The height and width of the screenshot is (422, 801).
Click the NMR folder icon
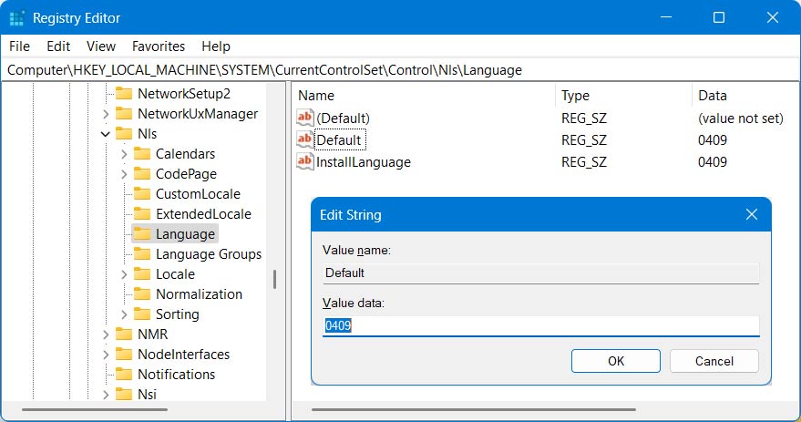coord(124,334)
